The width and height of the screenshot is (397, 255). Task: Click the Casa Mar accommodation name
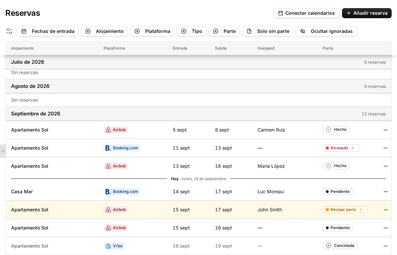click(22, 192)
